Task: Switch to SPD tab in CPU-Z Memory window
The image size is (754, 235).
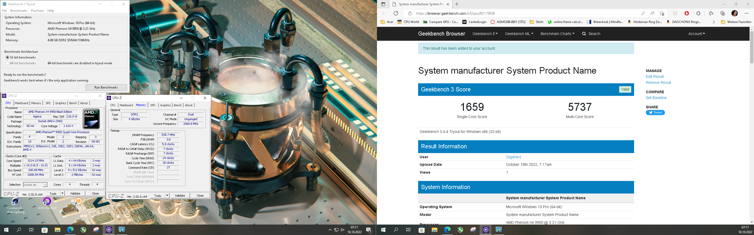Action: [153, 105]
